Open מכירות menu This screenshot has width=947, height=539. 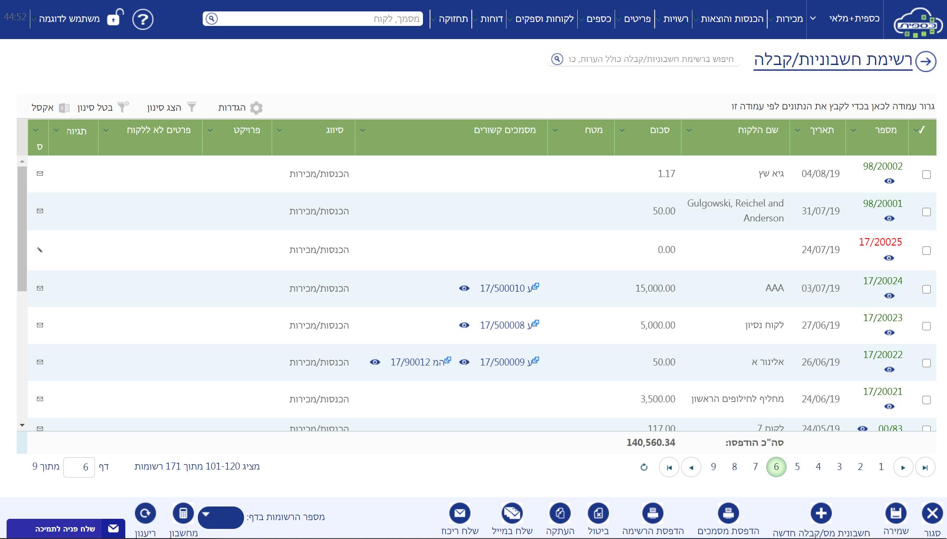[x=789, y=19]
